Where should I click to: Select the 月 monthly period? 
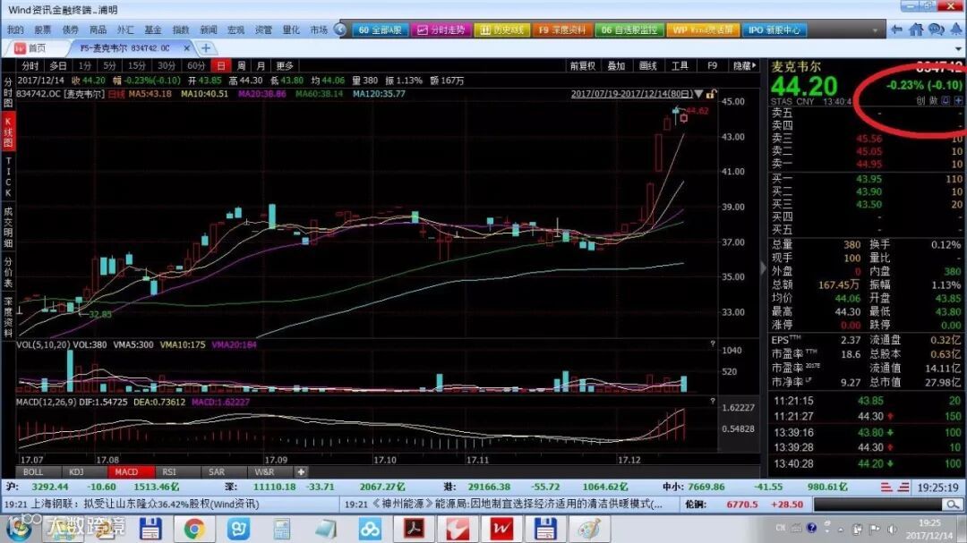pos(261,66)
